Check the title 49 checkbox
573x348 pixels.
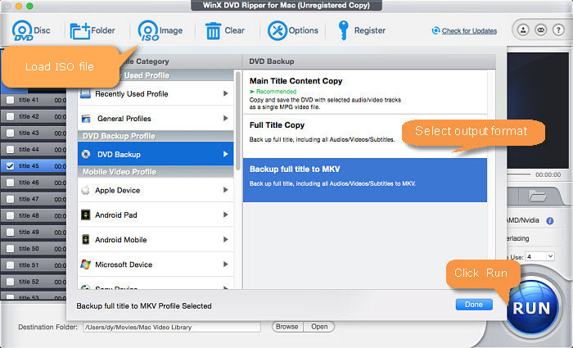[10, 232]
